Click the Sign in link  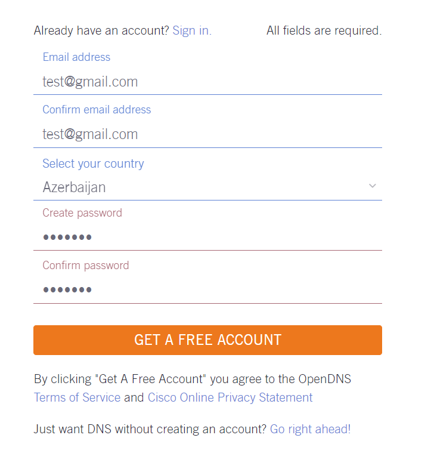point(191,30)
